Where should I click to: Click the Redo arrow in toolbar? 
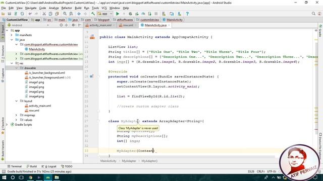(36, 14)
